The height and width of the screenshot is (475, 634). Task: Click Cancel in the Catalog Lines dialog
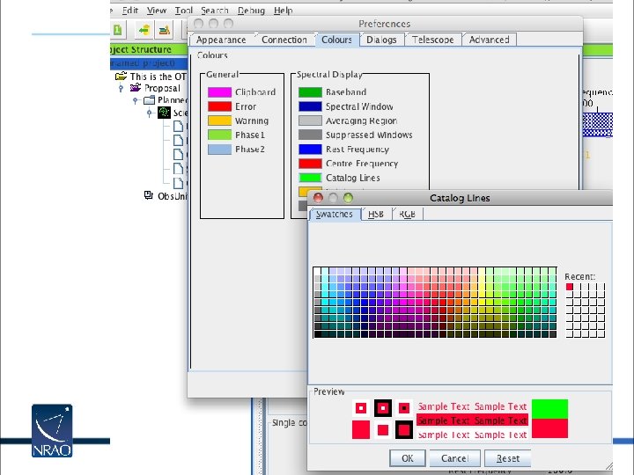click(x=455, y=458)
